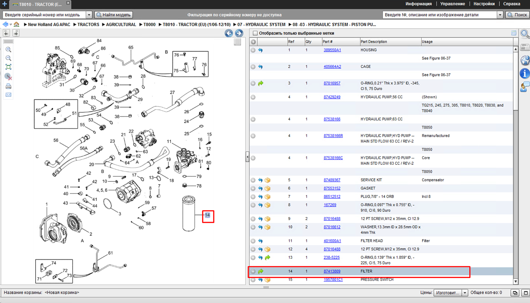Expand the breadcrumb arrow before T8000
The image size is (530, 303).
(141, 25)
